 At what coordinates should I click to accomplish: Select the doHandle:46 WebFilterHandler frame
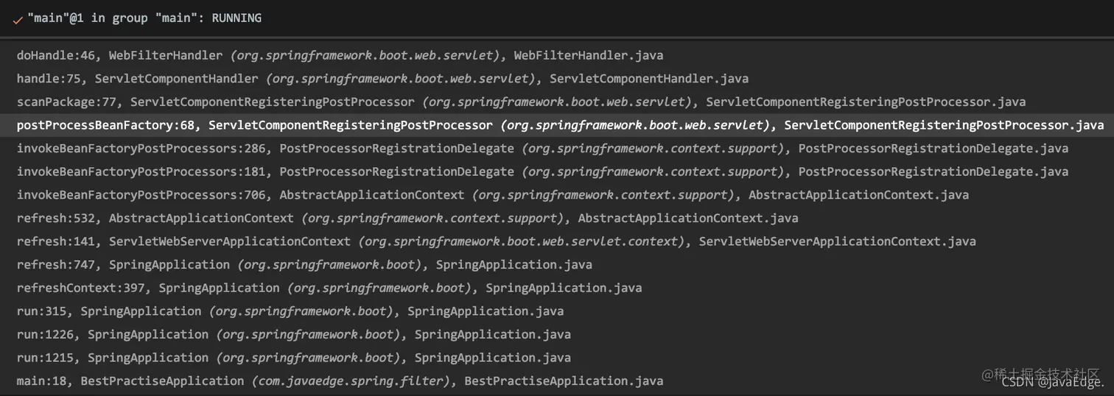coord(557,55)
